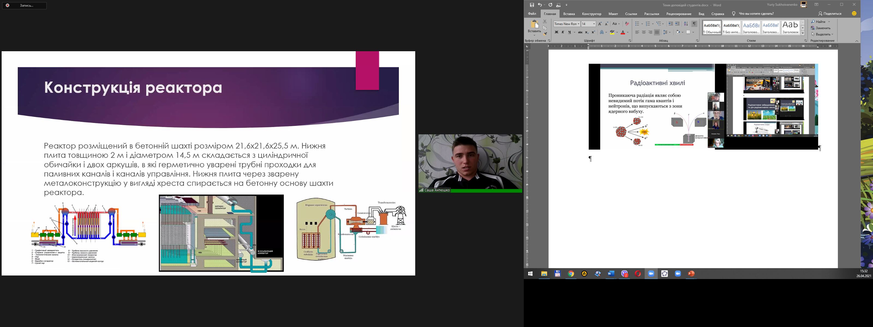873x327 pixels.
Task: Click the Sort А-Я icon
Action: click(686, 24)
